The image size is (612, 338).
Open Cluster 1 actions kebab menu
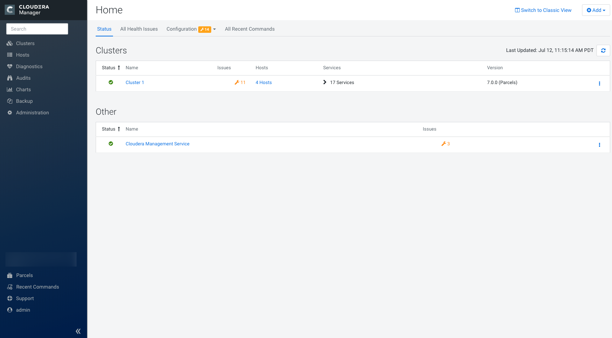coord(599,83)
